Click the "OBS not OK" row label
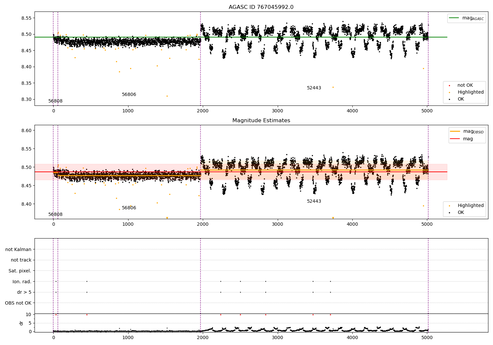Screen dimensions: 493x345 [18, 303]
